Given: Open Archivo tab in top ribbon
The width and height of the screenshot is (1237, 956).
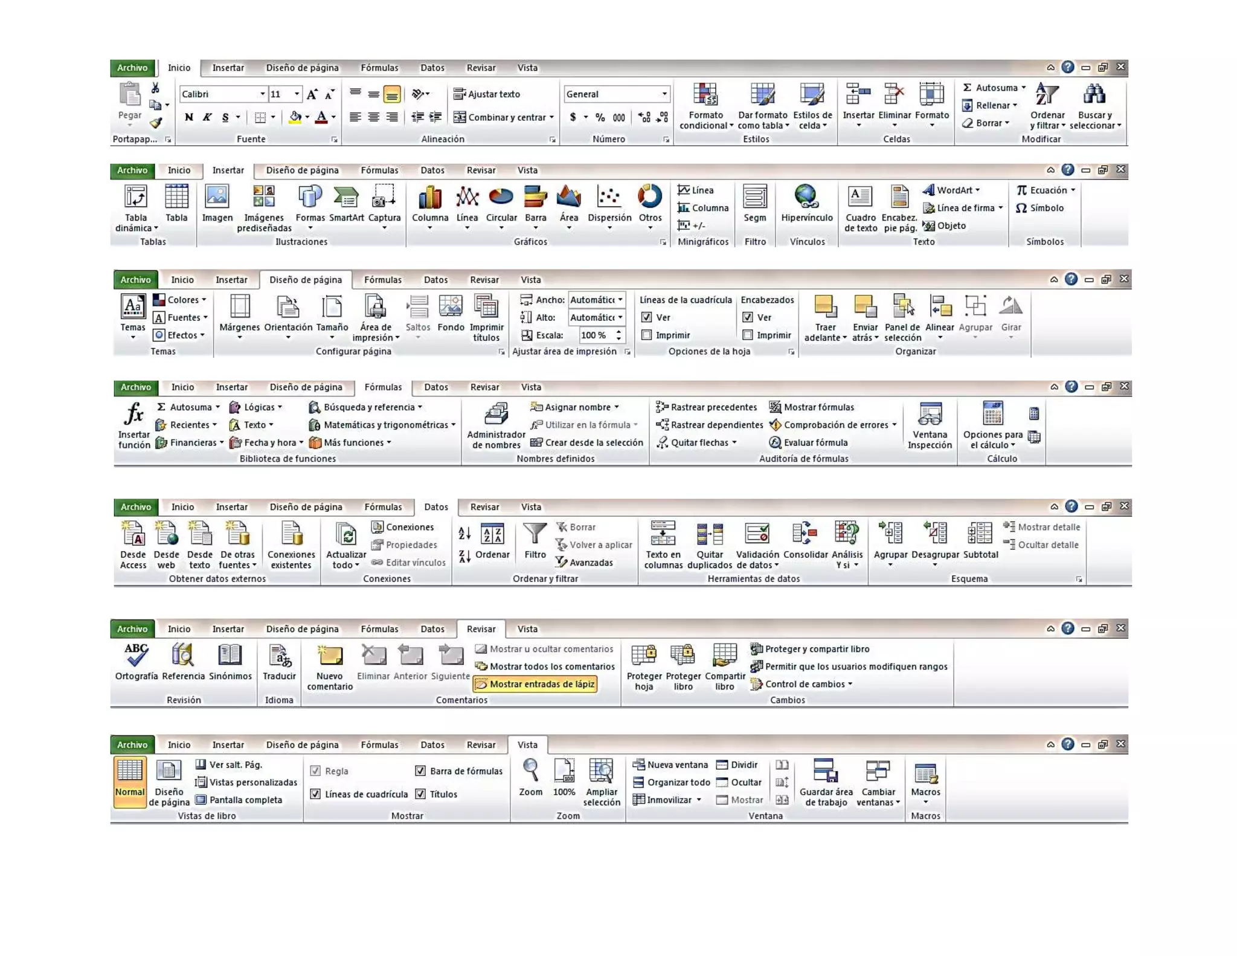Looking at the screenshot, I should [x=132, y=68].
